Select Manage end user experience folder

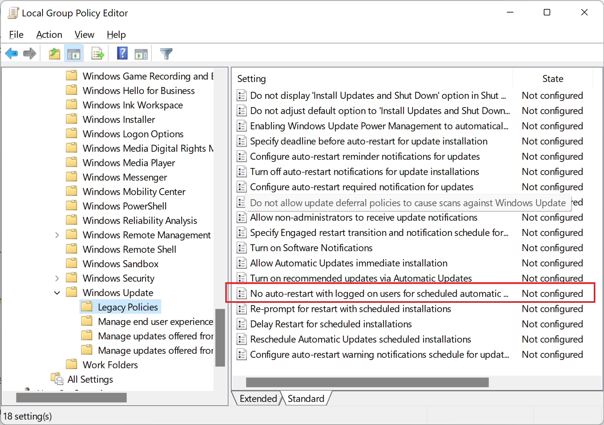(x=155, y=322)
